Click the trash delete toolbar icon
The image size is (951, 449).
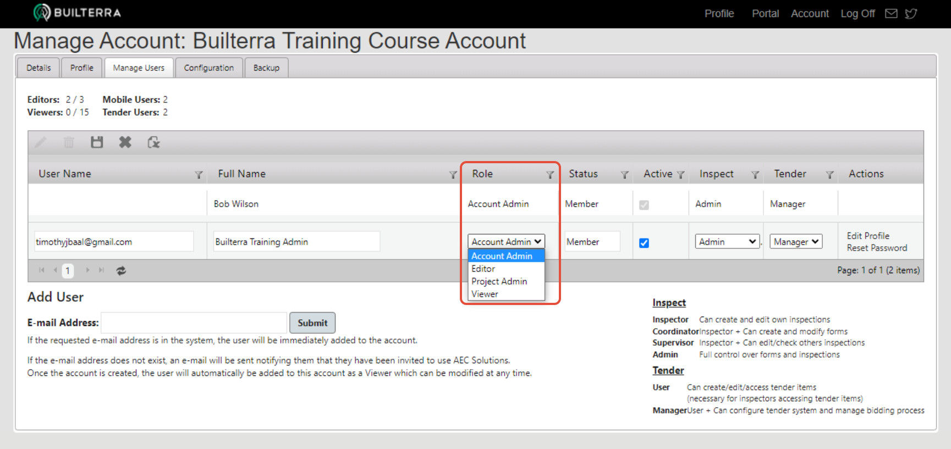(69, 142)
